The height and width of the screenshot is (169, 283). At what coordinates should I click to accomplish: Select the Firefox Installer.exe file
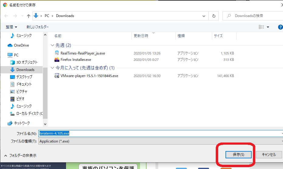tap(75, 60)
